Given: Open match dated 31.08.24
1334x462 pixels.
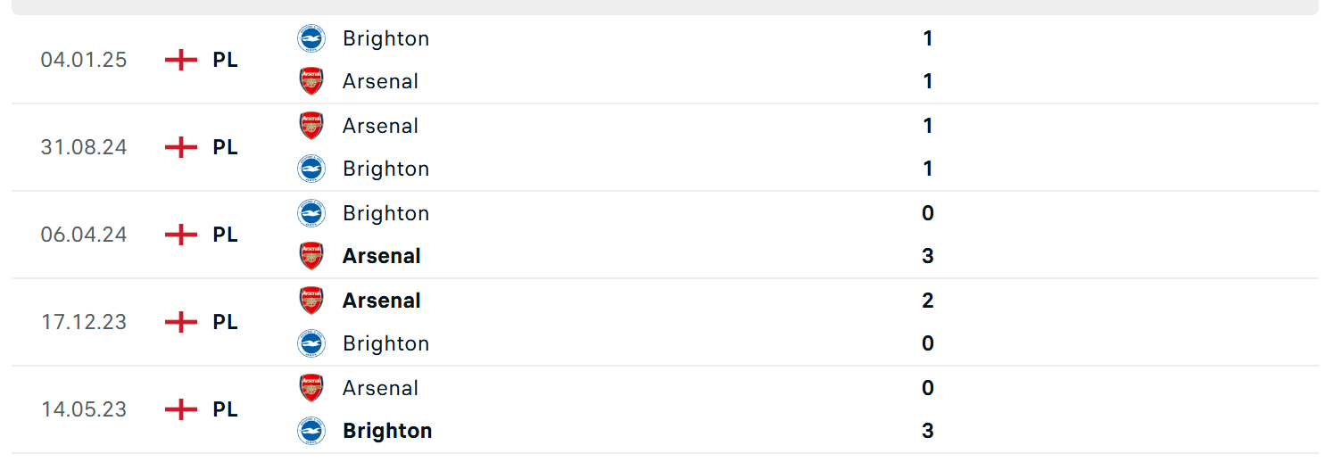Looking at the screenshot, I should click(x=84, y=147).
